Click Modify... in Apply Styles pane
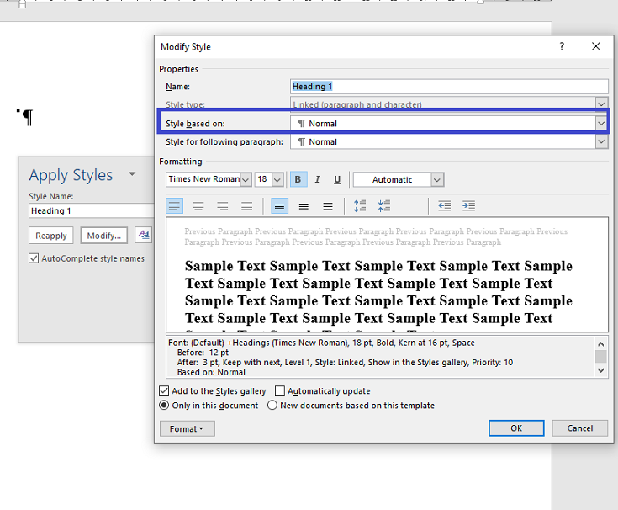This screenshot has width=618, height=510. pyautogui.click(x=104, y=236)
